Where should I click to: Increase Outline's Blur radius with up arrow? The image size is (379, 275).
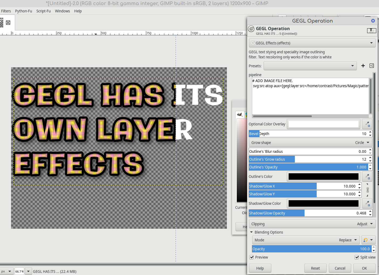(x=370, y=150)
